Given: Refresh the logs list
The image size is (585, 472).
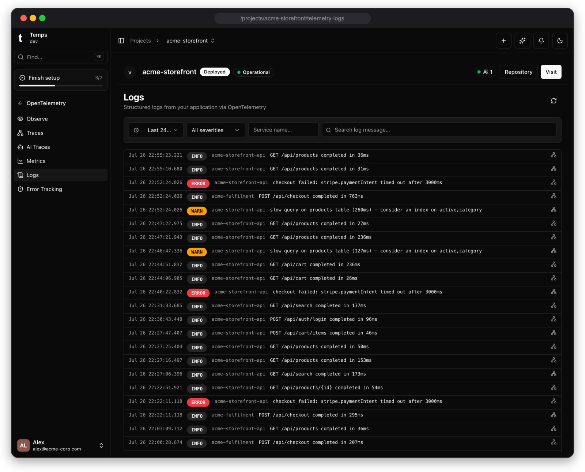Looking at the screenshot, I should coord(554,101).
